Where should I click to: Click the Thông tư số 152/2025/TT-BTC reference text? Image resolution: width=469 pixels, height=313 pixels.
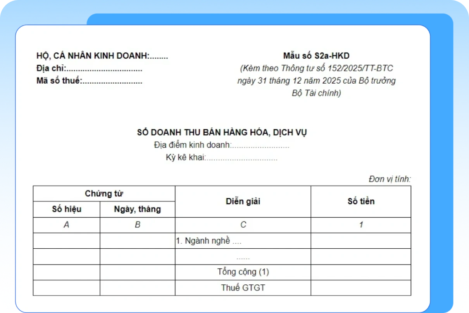[316, 68]
